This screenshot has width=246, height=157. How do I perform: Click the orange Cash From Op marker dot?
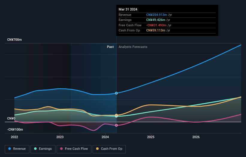click(x=116, y=115)
